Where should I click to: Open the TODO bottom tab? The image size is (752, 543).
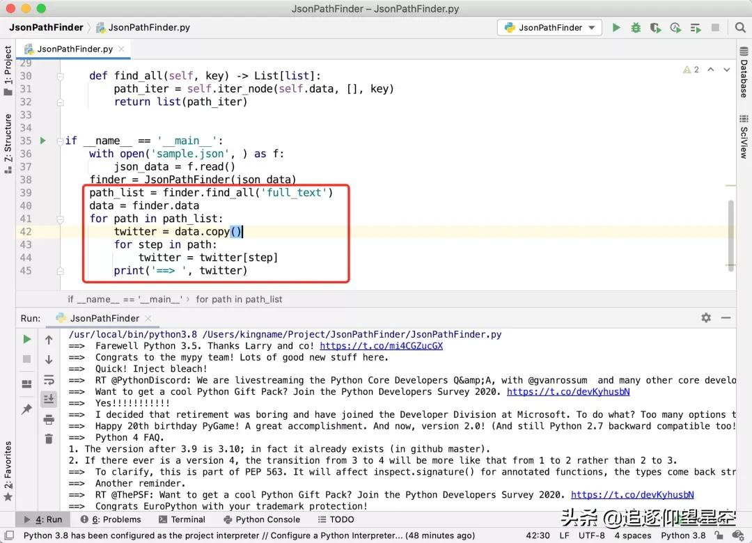click(336, 519)
